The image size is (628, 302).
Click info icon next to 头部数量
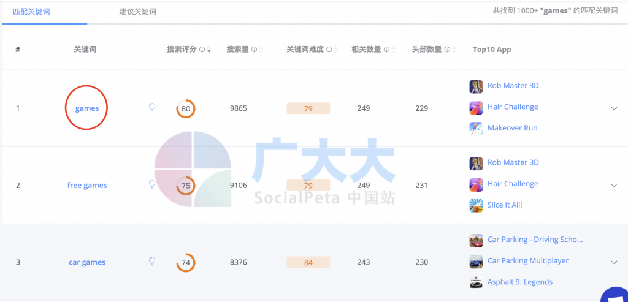point(447,50)
